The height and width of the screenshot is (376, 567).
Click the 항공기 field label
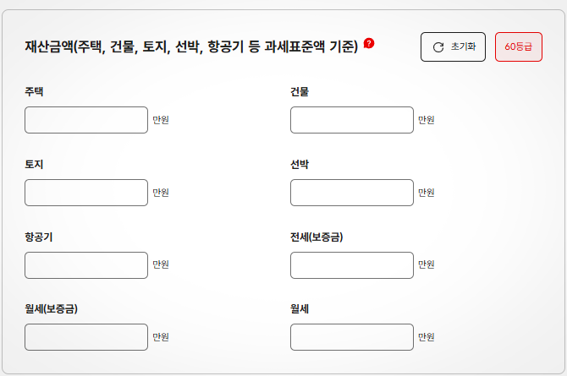pos(39,237)
